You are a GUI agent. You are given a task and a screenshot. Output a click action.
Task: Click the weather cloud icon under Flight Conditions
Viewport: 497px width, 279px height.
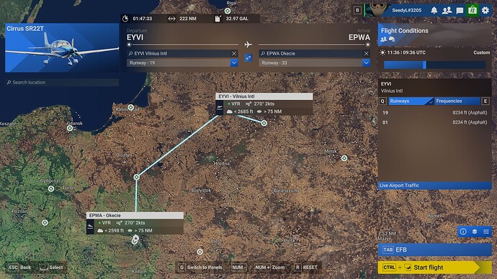tap(392, 40)
